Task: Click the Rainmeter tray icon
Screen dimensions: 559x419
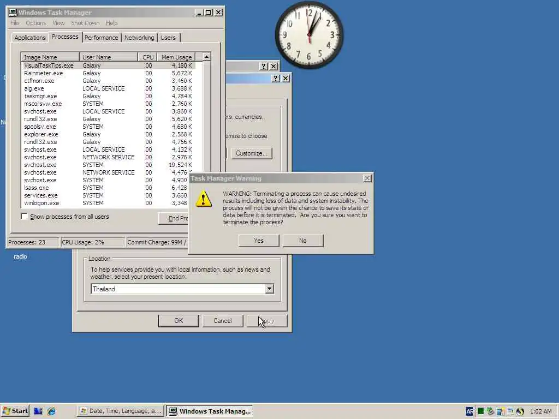Action: click(x=520, y=411)
